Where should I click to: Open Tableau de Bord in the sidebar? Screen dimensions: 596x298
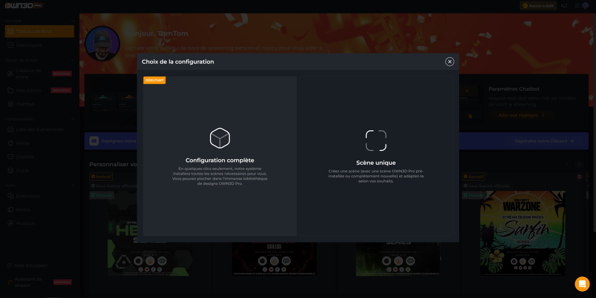click(x=40, y=31)
